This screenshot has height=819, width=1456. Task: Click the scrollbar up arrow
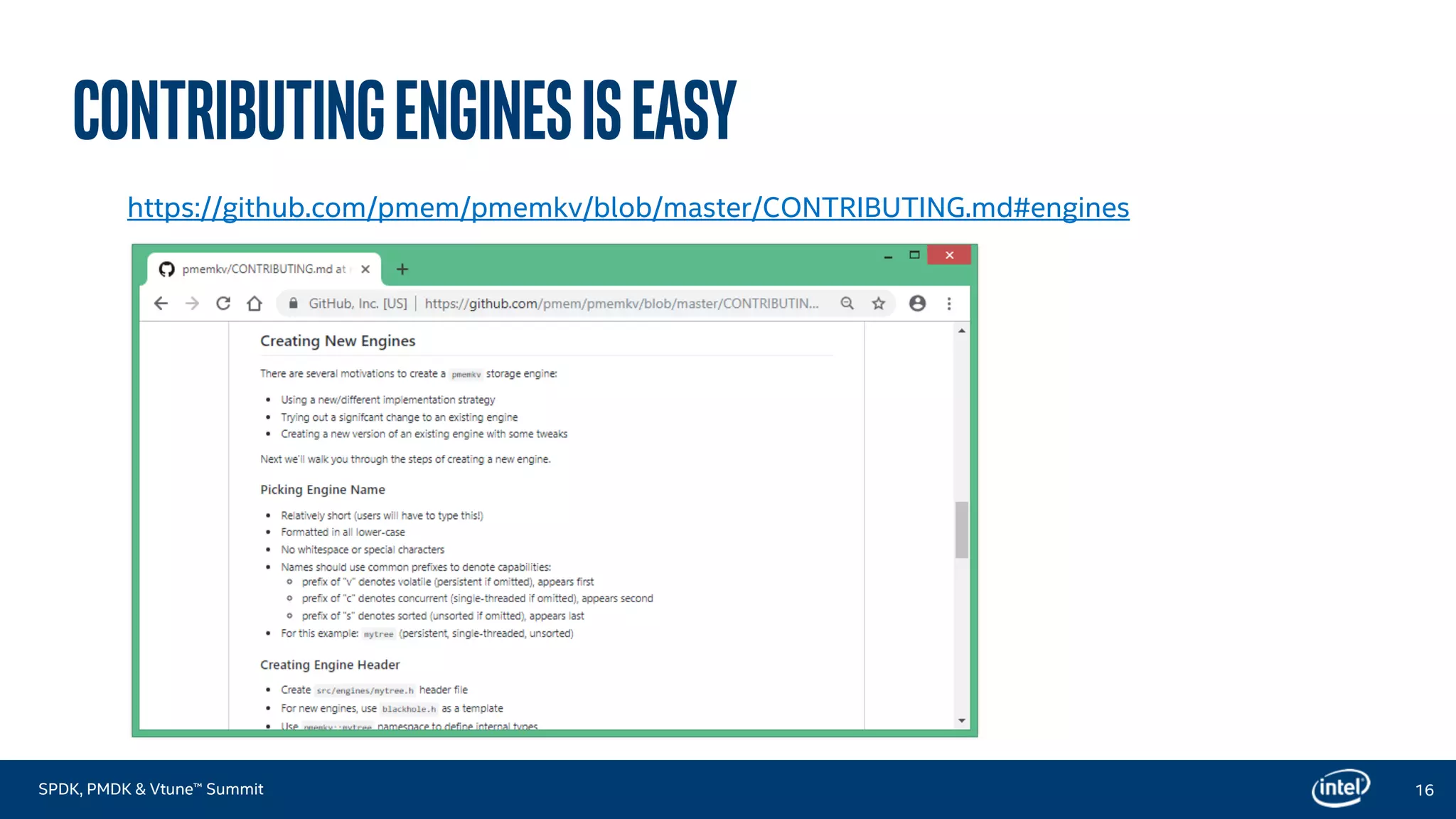(x=962, y=331)
